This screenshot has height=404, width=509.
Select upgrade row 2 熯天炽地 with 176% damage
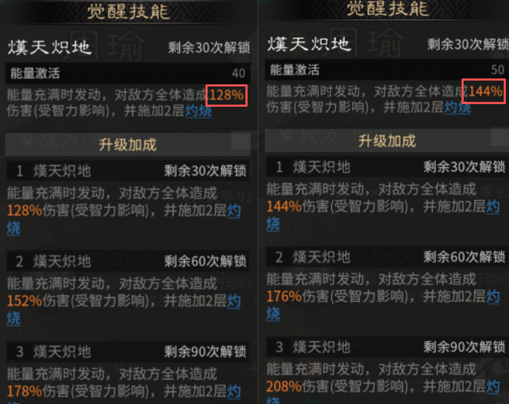click(387, 257)
